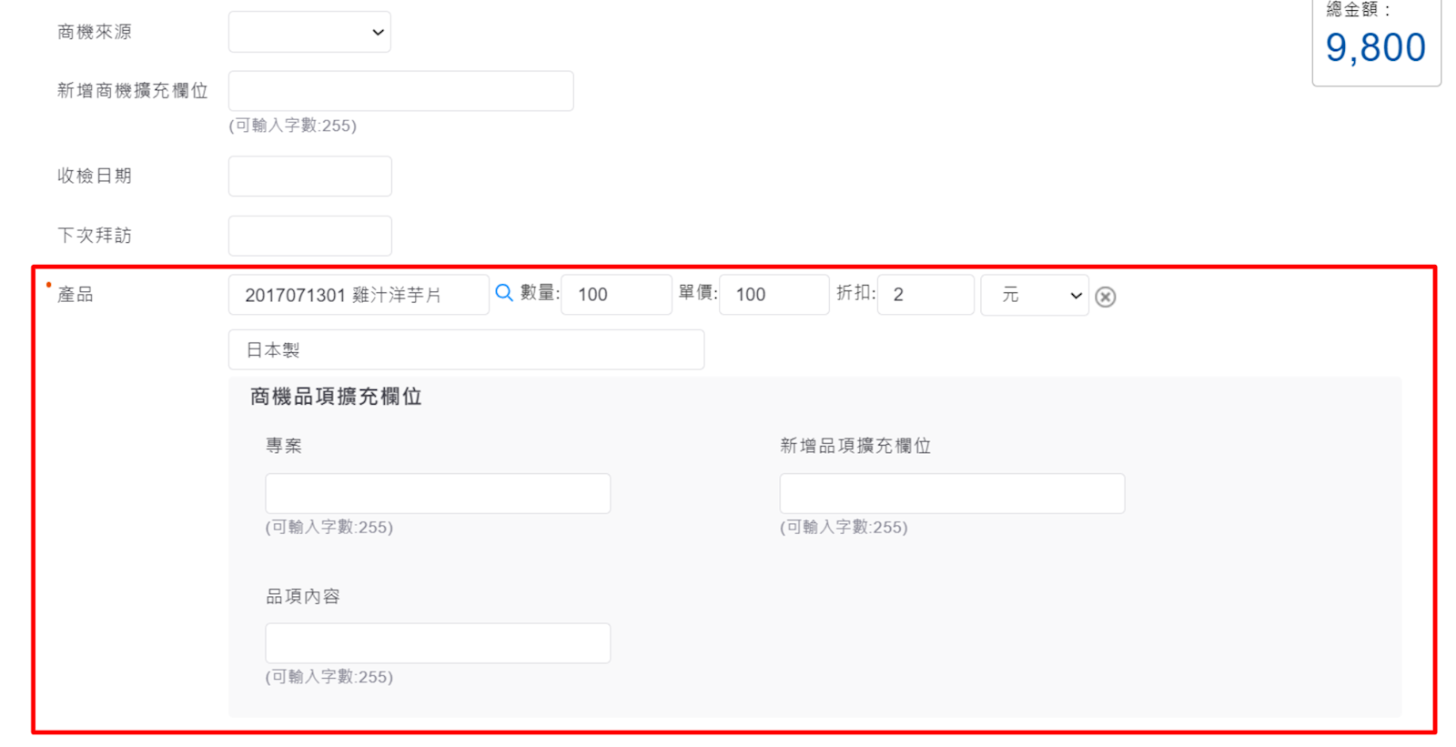Click the 新增商機擴充欄位 input field
Screen dimensions: 1456x747
(401, 91)
